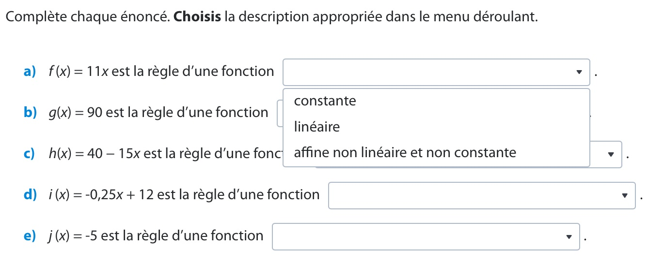Click the arrow icon of statement d) dropdown

point(624,196)
